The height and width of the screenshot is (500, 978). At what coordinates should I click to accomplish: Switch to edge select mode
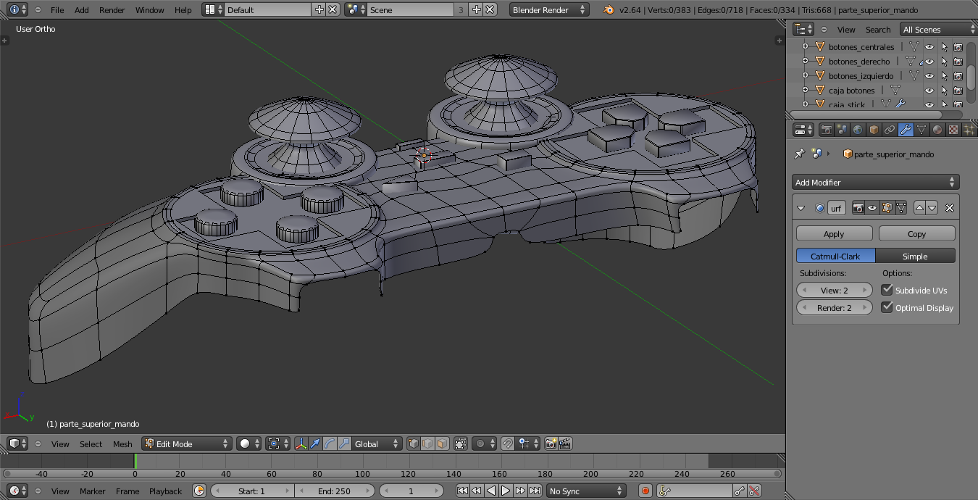click(428, 443)
